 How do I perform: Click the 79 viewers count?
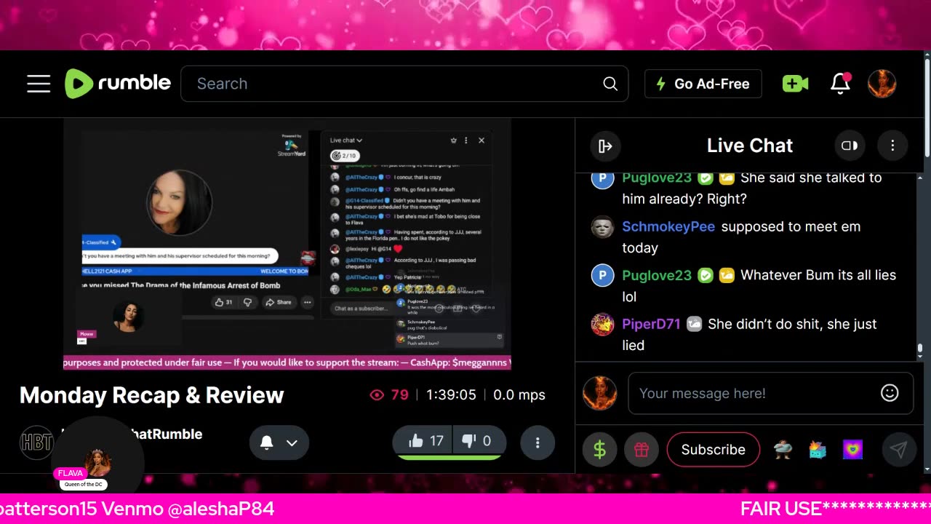click(x=390, y=394)
